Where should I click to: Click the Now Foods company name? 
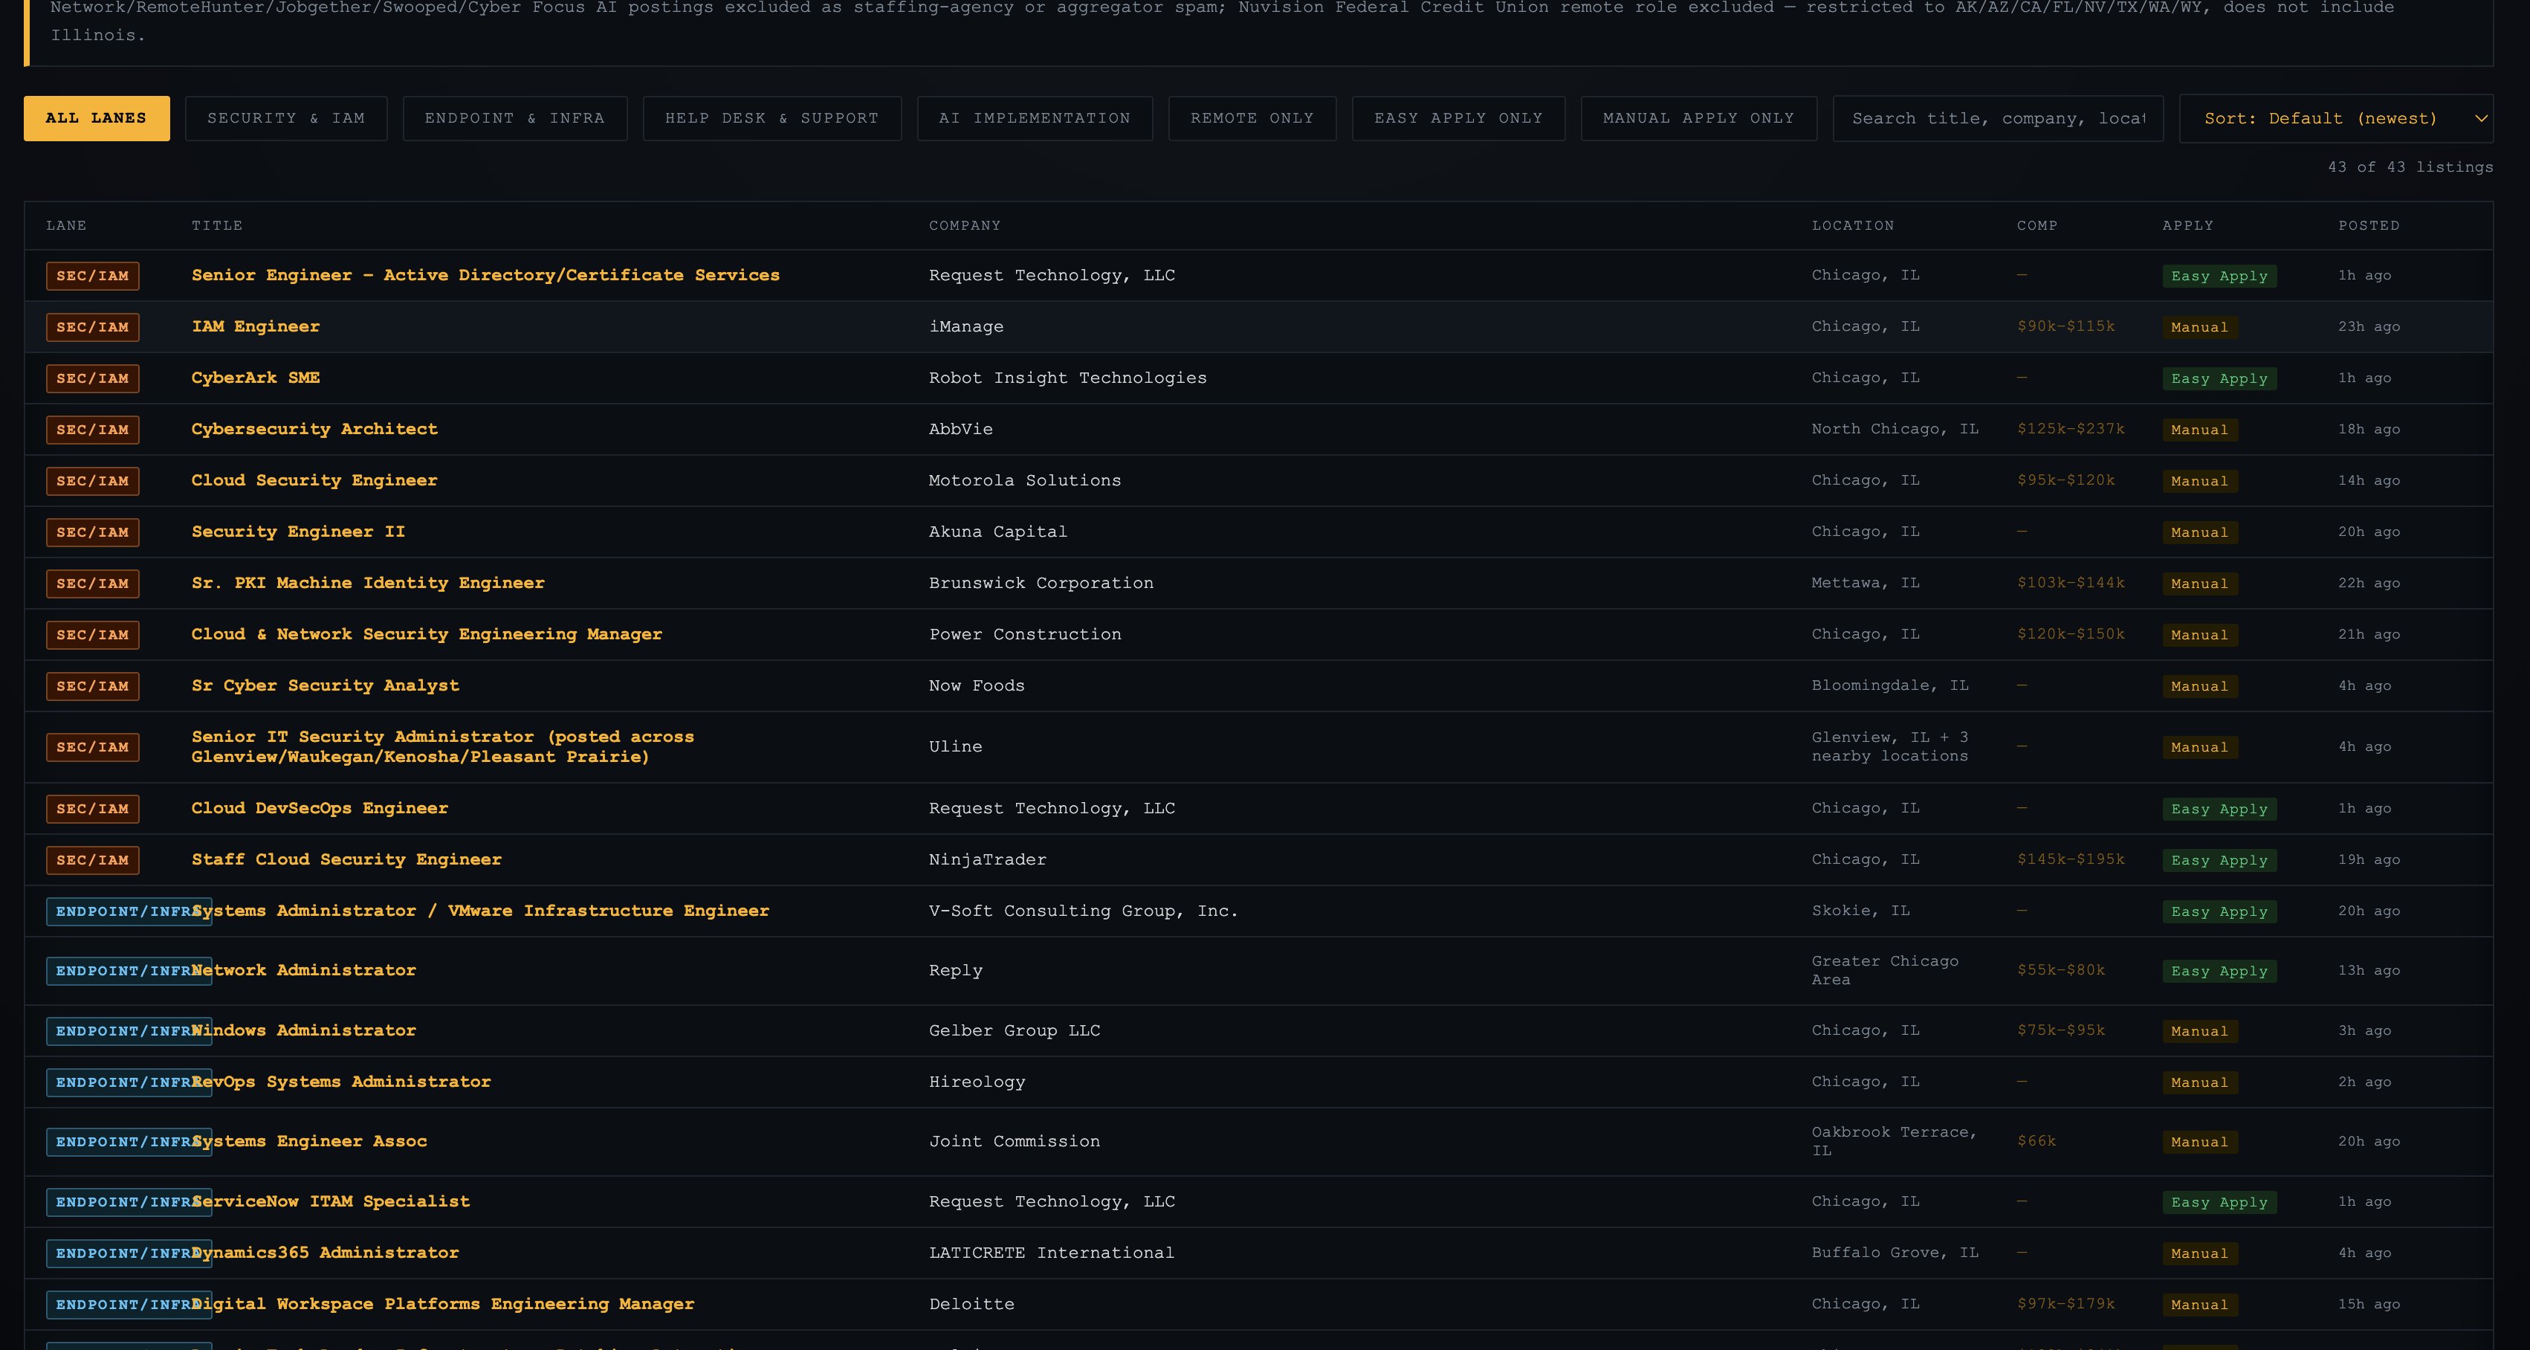coord(977,685)
